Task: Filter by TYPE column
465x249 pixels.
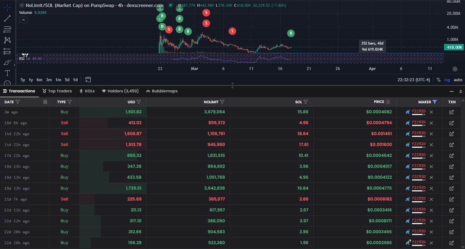Action: 69,102
